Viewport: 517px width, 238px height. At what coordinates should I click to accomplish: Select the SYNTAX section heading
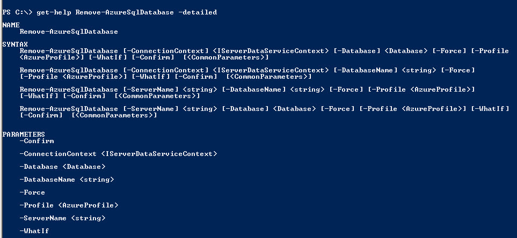(x=15, y=44)
